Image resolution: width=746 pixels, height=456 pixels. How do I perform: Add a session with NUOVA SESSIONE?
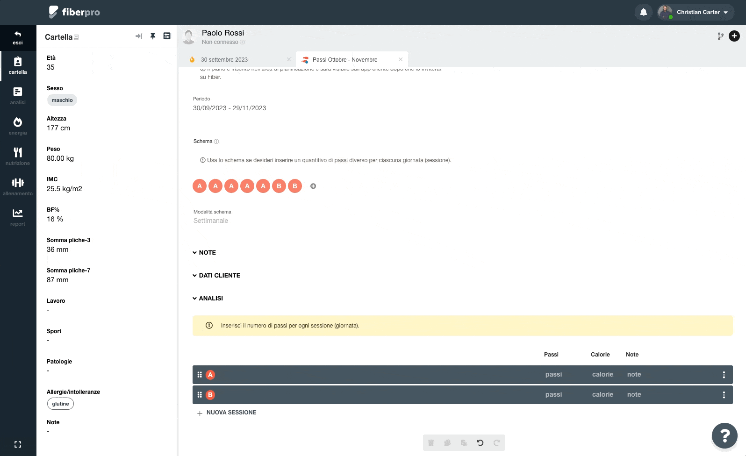coord(227,413)
